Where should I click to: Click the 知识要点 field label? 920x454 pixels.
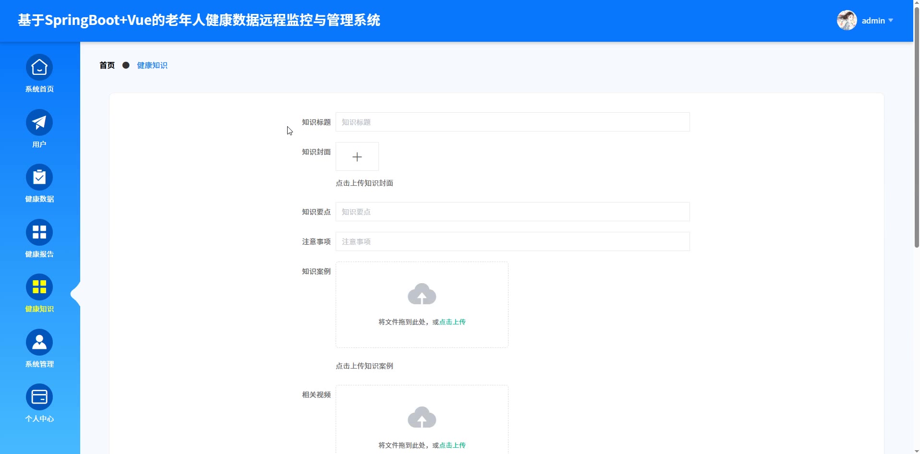316,212
